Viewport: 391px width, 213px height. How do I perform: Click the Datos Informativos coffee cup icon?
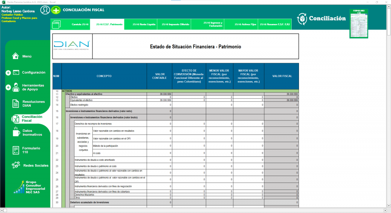[16, 132]
